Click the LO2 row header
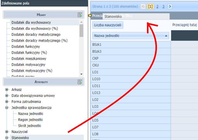Screen dimensions: 198x140 131,100
